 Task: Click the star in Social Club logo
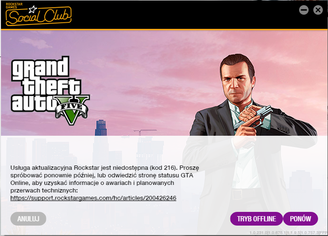click(x=33, y=9)
